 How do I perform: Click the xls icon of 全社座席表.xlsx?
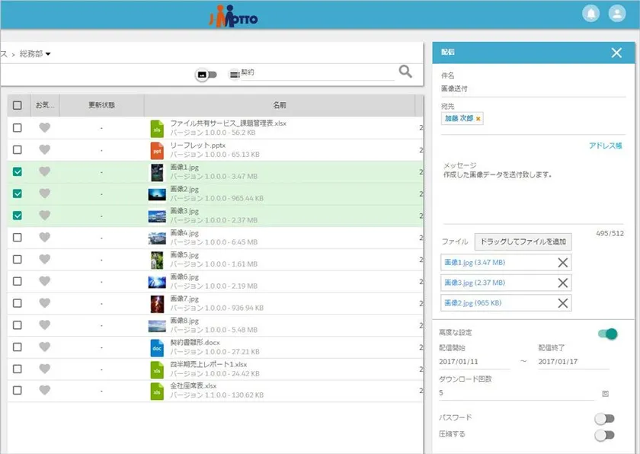pyautogui.click(x=157, y=391)
